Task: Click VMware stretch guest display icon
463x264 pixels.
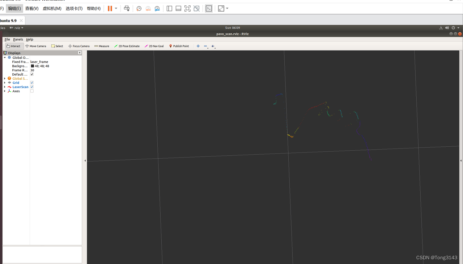Action: tap(221, 8)
